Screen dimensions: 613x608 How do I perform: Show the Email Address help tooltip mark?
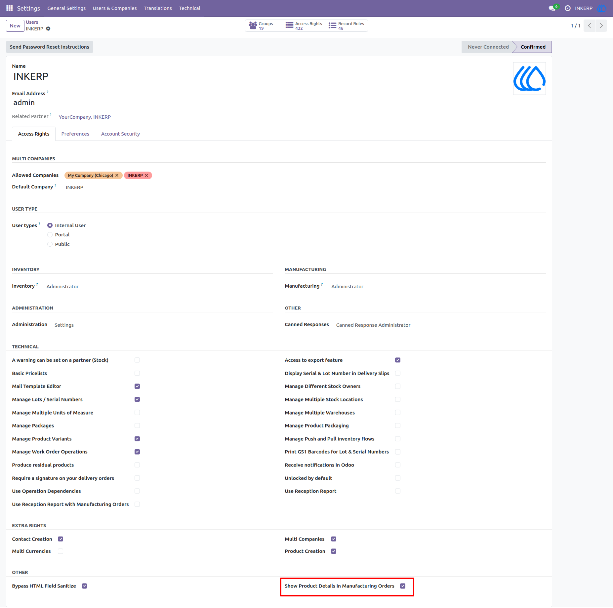tap(48, 92)
